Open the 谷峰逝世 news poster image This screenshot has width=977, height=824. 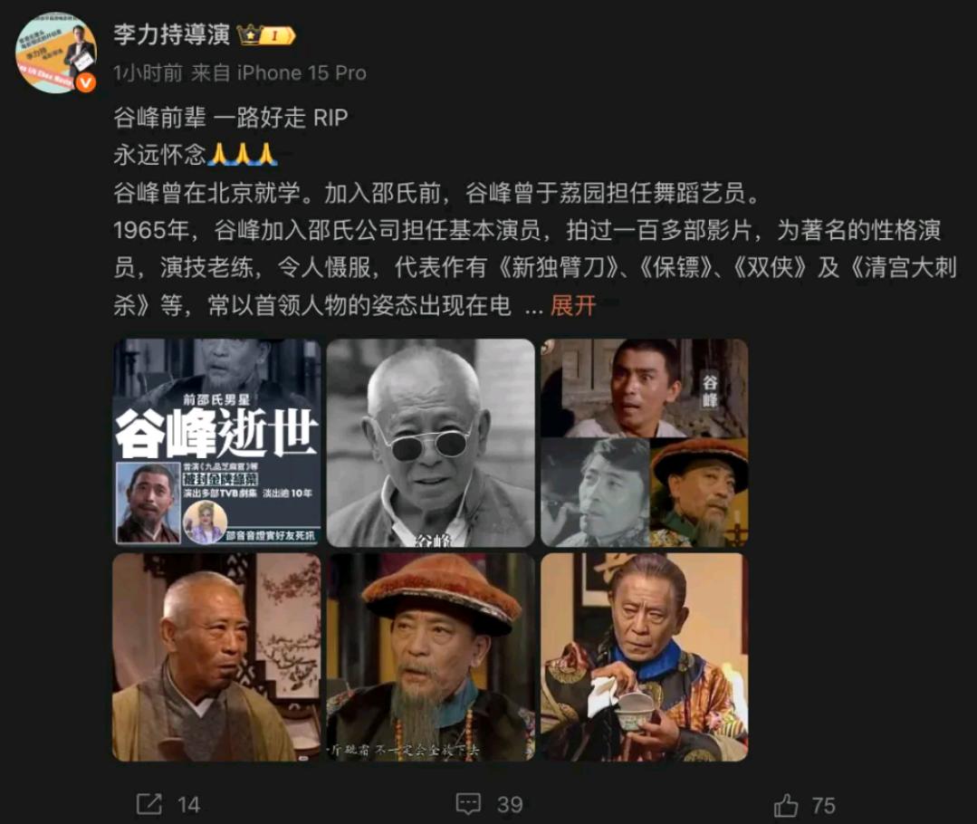pos(216,443)
